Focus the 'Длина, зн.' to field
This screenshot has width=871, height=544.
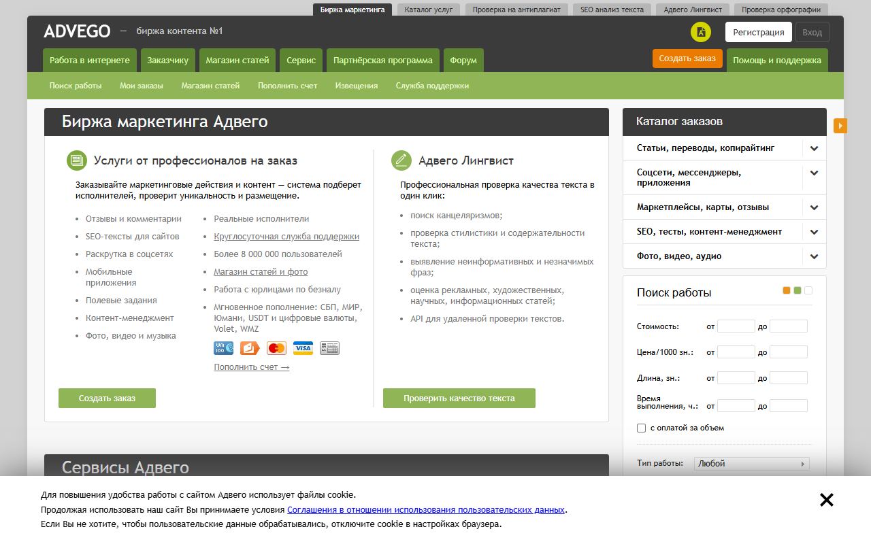789,378
